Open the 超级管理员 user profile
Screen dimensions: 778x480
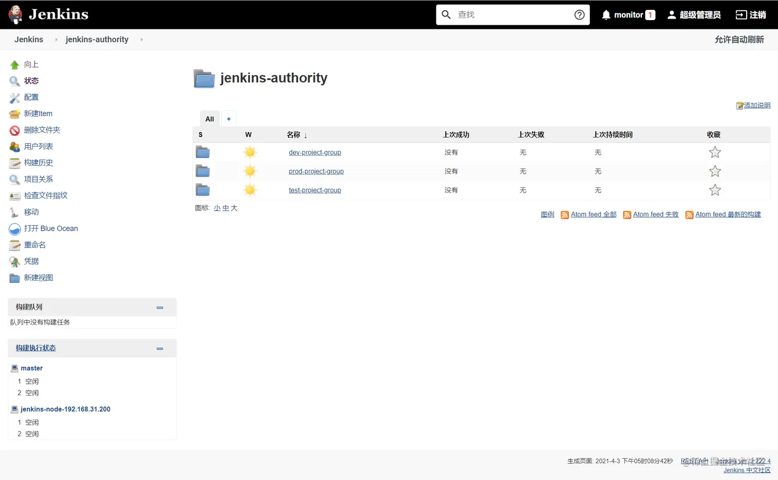694,15
